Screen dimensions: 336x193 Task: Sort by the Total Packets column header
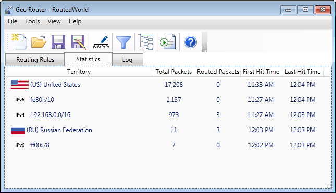(x=173, y=72)
